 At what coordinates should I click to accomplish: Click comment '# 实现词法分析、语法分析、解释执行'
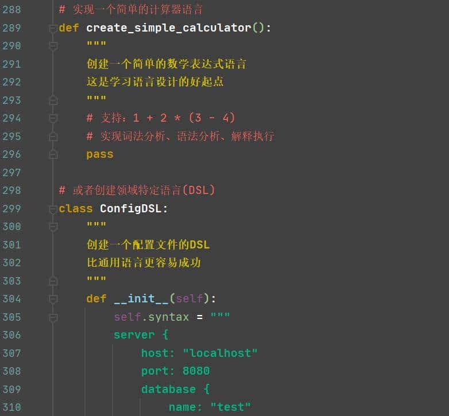click(x=180, y=136)
